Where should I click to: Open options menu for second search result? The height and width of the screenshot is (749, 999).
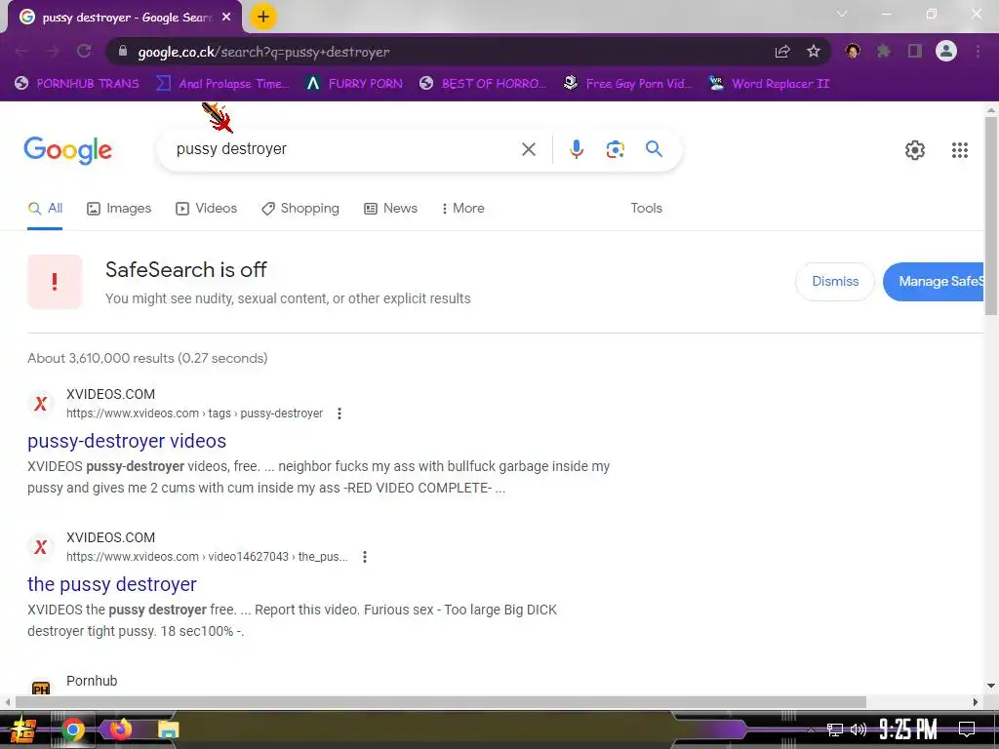pyautogui.click(x=365, y=557)
